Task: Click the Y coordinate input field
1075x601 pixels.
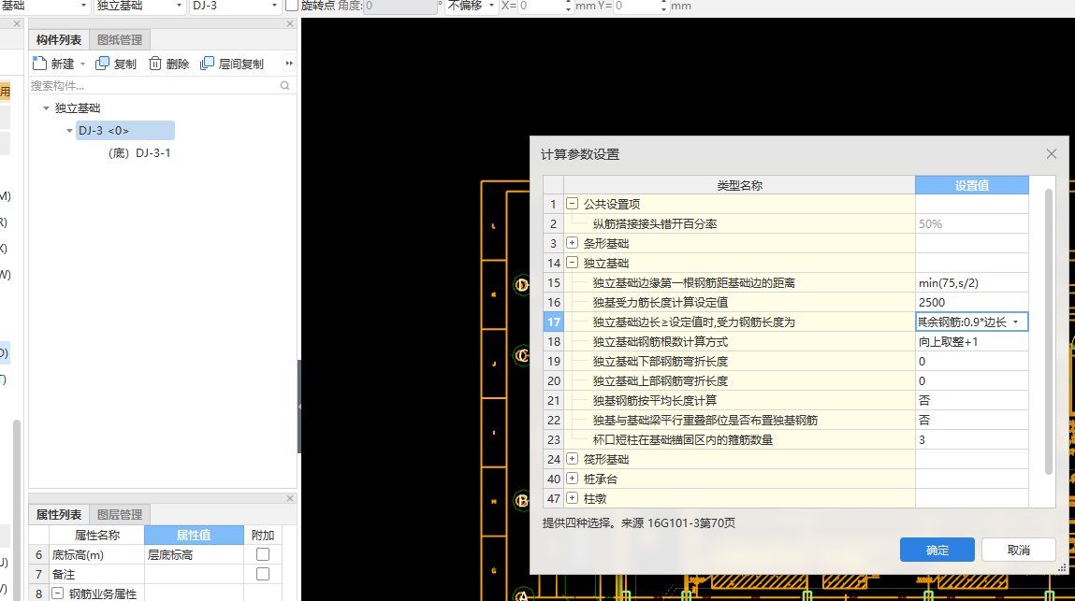Action: (x=637, y=6)
